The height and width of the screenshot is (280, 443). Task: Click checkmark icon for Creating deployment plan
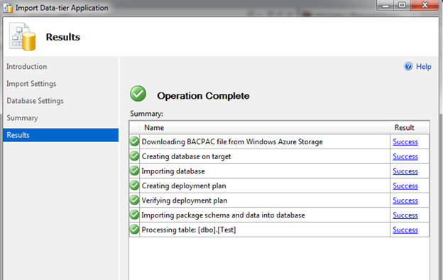[x=134, y=185]
